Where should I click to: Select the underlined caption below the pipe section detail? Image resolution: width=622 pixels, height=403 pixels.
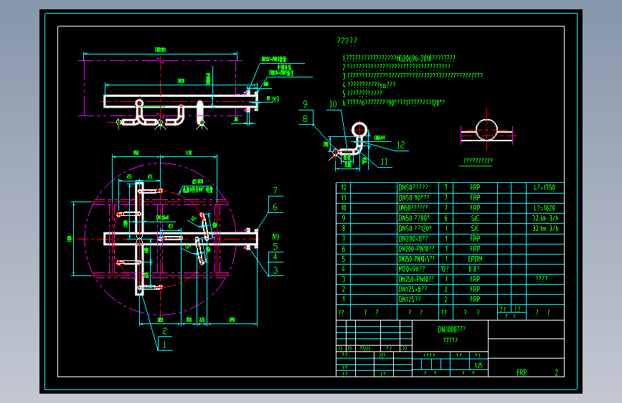point(478,161)
